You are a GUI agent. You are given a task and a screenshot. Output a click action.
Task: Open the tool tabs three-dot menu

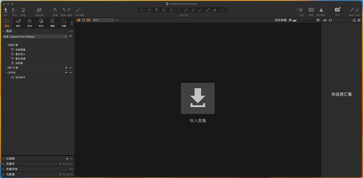[72, 23]
